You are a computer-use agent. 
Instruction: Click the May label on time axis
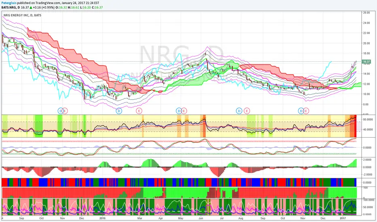pos(180,218)
